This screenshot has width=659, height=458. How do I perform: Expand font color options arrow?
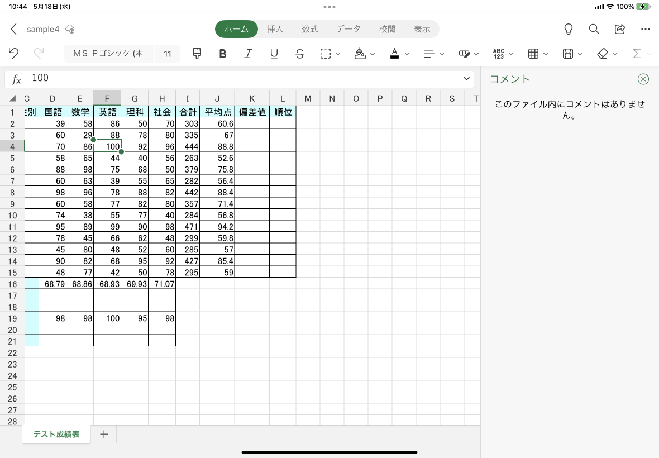coord(407,54)
